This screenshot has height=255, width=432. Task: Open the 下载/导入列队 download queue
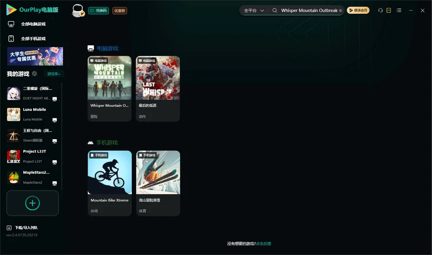tap(22, 227)
